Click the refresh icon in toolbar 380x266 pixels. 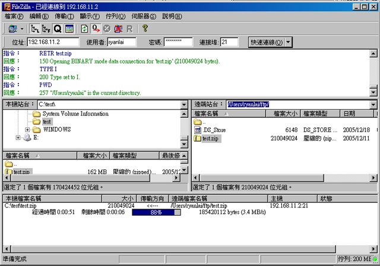click(84, 29)
